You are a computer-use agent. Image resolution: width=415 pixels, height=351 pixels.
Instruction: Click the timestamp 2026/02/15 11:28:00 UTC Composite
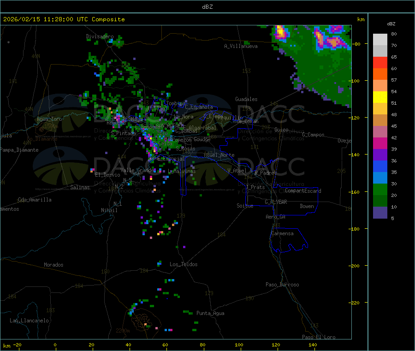pos(64,19)
